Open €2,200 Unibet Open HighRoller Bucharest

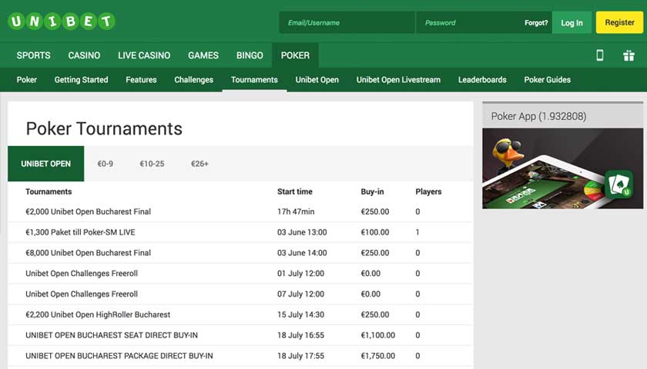pyautogui.click(x=98, y=314)
